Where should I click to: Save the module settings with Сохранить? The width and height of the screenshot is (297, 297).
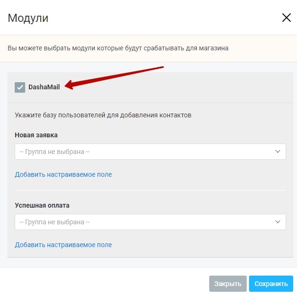[271, 284]
